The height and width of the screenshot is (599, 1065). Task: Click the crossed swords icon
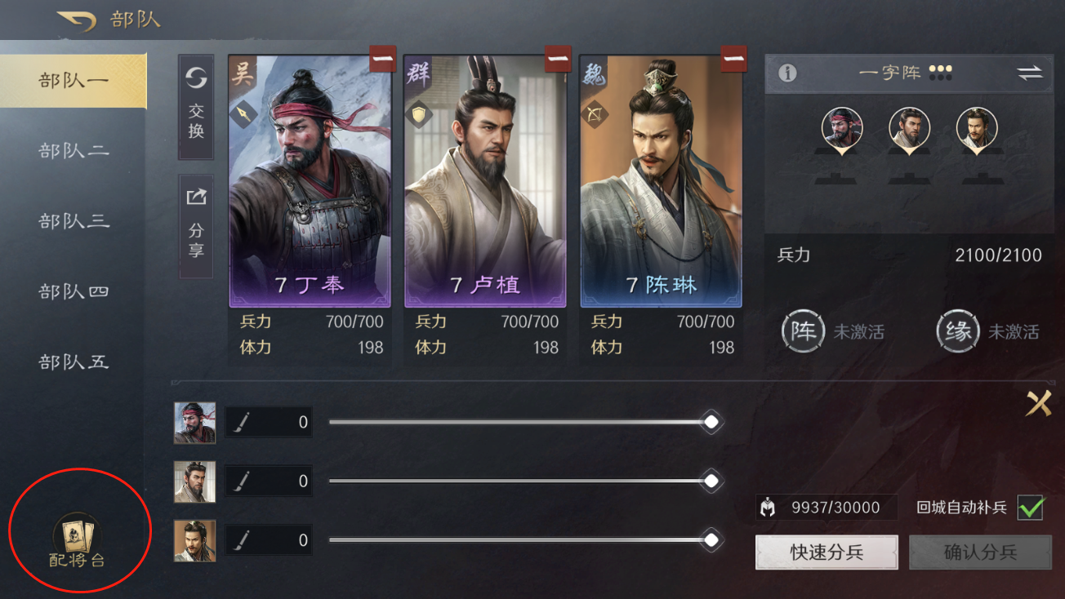[1039, 402]
